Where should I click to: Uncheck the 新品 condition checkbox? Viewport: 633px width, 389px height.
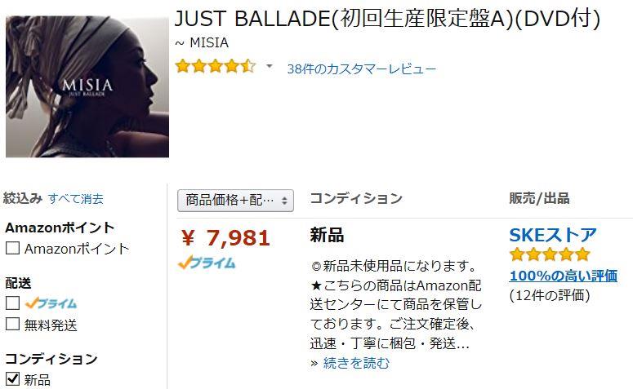coord(12,378)
